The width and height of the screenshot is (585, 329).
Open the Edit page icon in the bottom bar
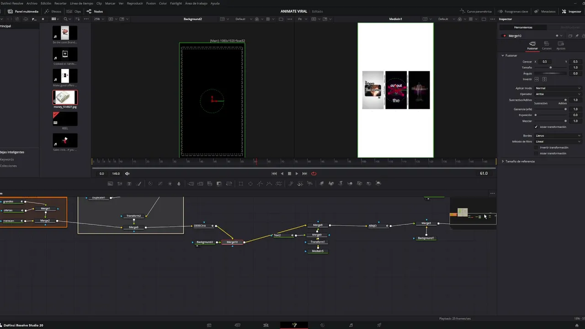click(x=266, y=325)
